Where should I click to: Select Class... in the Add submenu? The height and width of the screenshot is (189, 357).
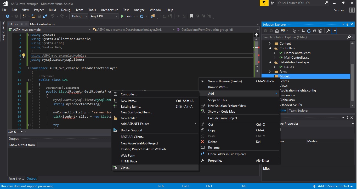(126, 168)
